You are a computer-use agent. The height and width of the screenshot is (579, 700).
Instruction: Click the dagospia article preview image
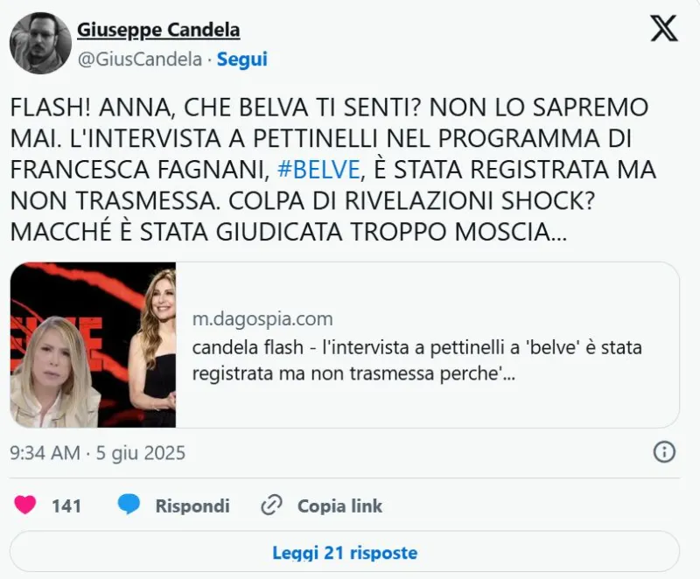pos(93,345)
